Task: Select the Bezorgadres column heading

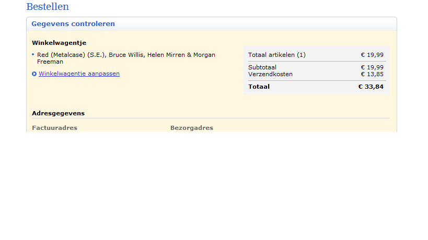Action: pos(192,128)
